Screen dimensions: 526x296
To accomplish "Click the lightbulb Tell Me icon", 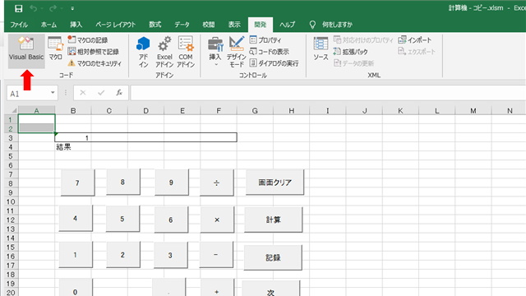I will 312,25.
